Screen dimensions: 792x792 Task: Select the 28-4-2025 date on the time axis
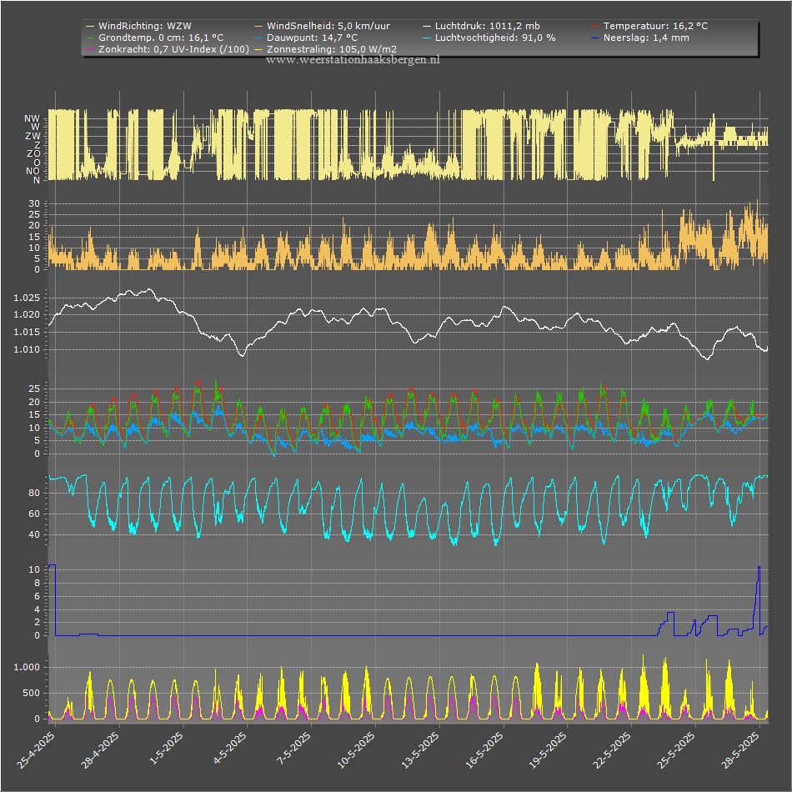[100, 750]
